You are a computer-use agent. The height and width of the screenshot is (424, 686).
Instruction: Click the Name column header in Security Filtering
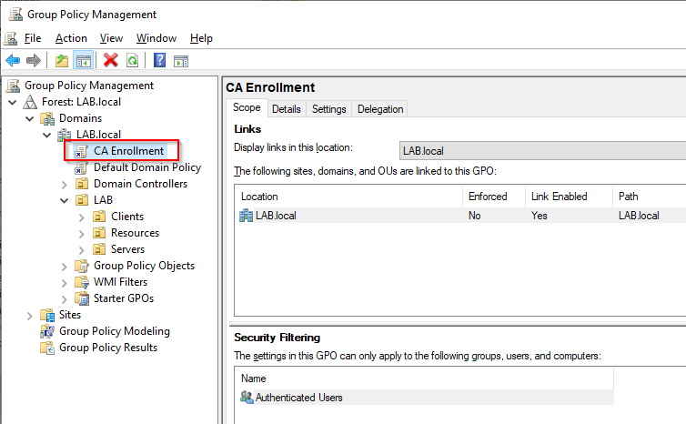tap(424, 379)
